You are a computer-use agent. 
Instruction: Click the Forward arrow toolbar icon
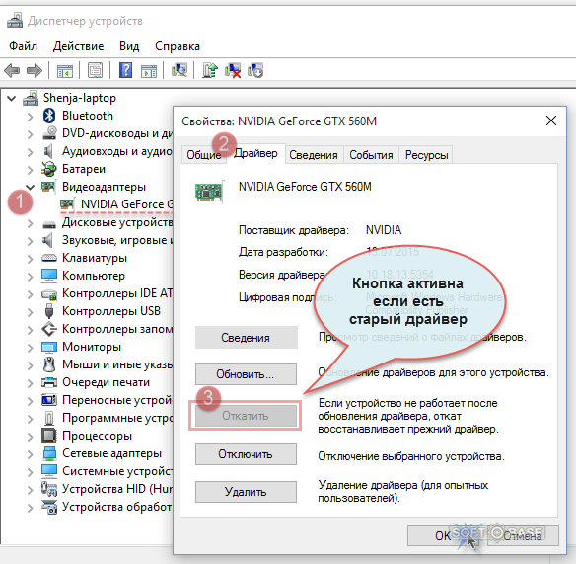(35, 70)
